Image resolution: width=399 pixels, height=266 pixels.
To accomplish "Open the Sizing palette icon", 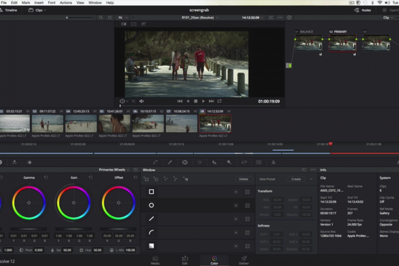I will pos(244,162).
